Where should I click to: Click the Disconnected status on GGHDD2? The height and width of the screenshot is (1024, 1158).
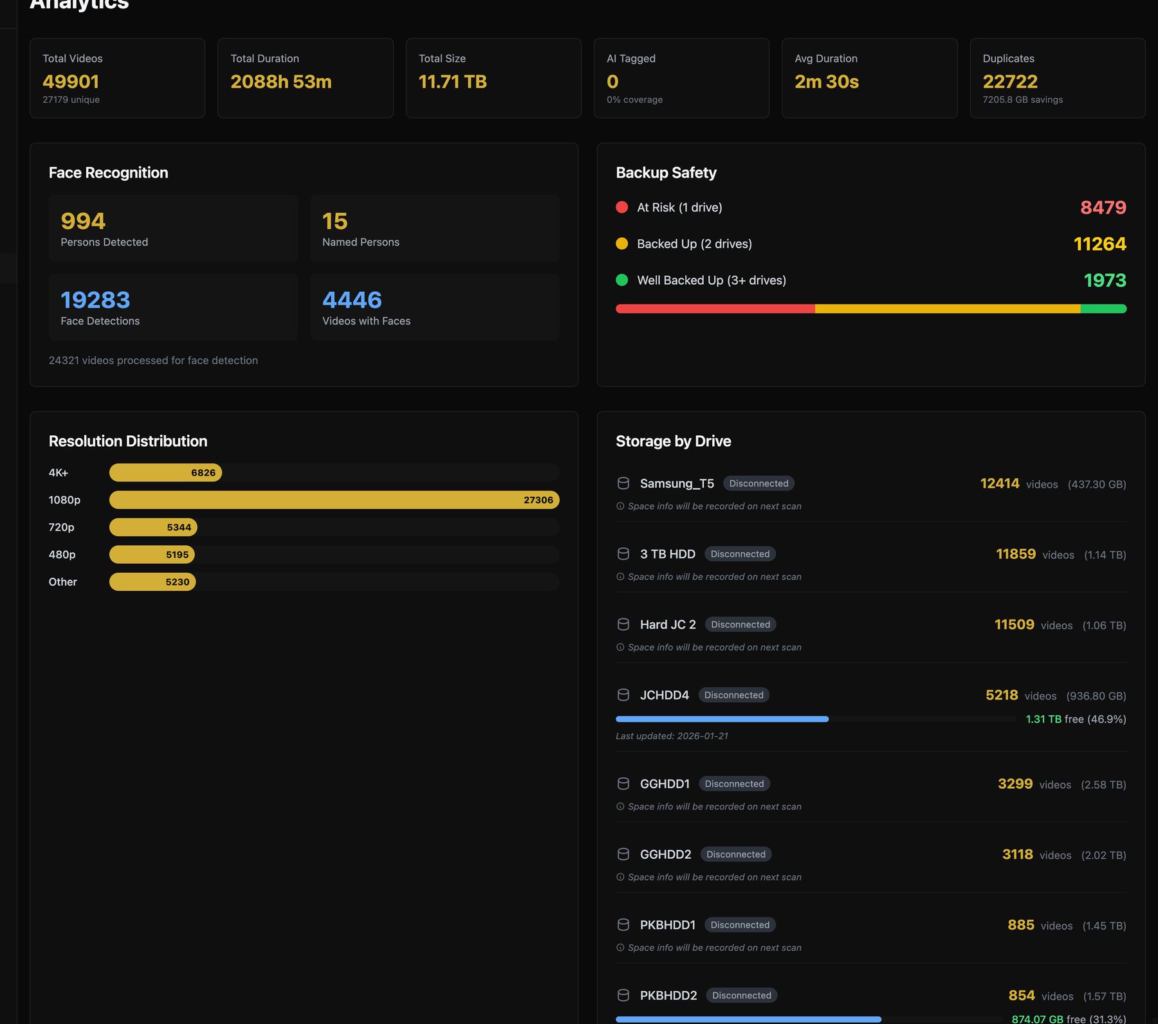coord(735,854)
